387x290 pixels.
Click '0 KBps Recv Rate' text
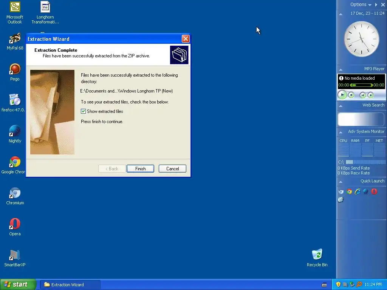(354, 173)
